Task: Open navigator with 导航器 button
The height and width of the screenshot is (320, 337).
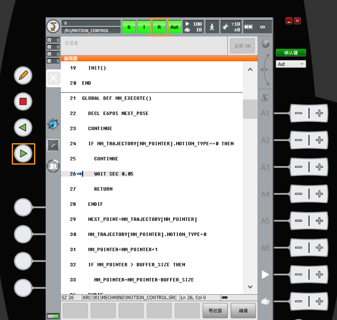Action: pos(215,310)
